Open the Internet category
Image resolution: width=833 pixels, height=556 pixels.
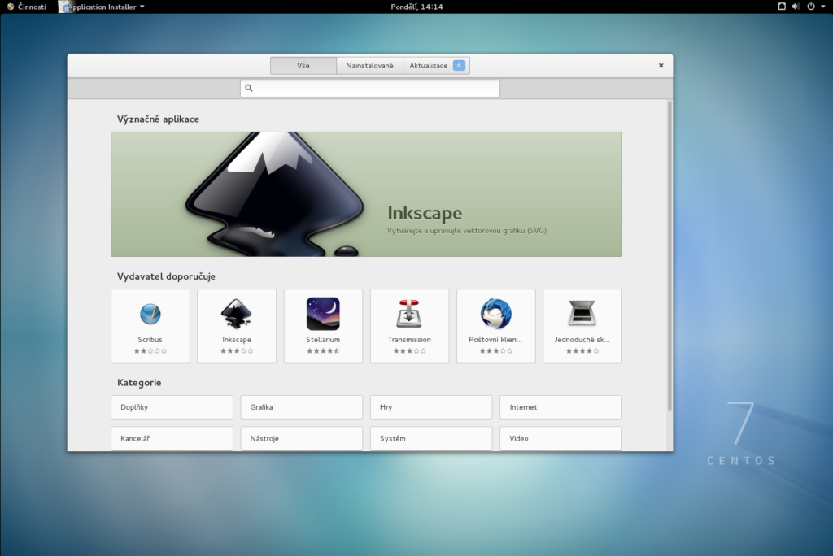[x=560, y=407]
